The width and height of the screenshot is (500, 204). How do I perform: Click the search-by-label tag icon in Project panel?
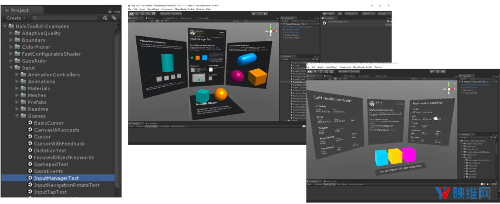114,18
